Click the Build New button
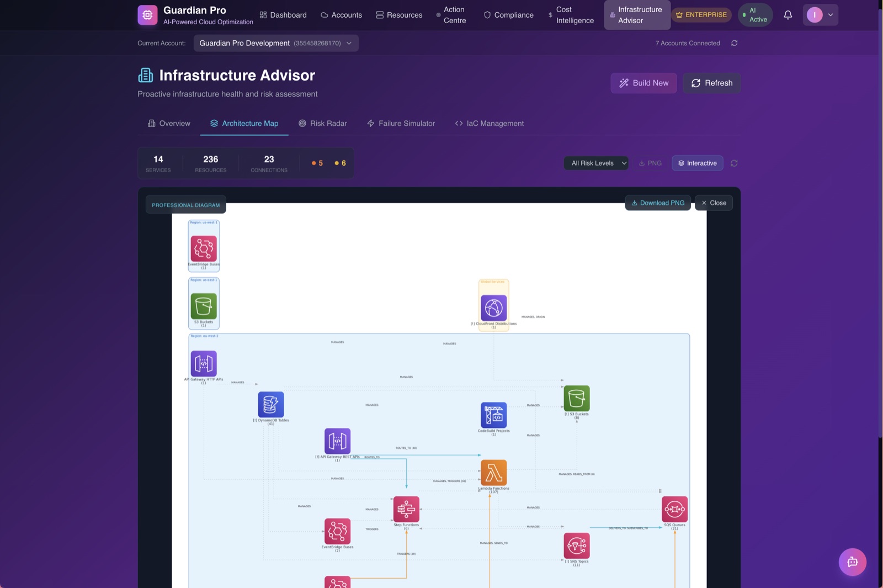This screenshot has width=883, height=588. click(x=643, y=83)
